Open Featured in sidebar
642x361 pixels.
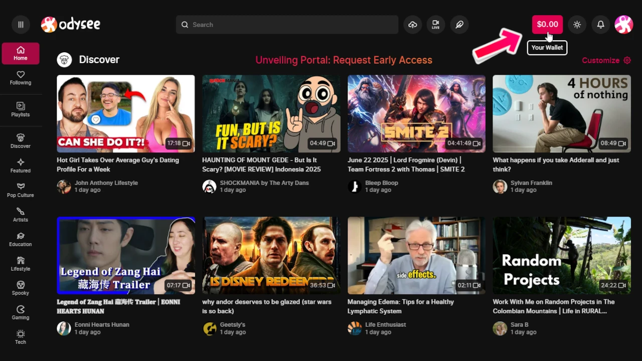tap(21, 166)
